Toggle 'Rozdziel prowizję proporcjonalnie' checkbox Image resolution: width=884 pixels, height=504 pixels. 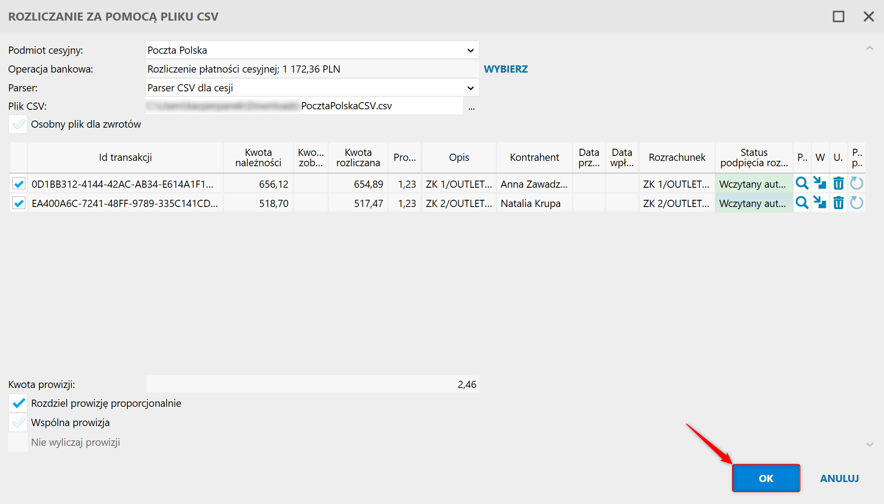pos(19,403)
